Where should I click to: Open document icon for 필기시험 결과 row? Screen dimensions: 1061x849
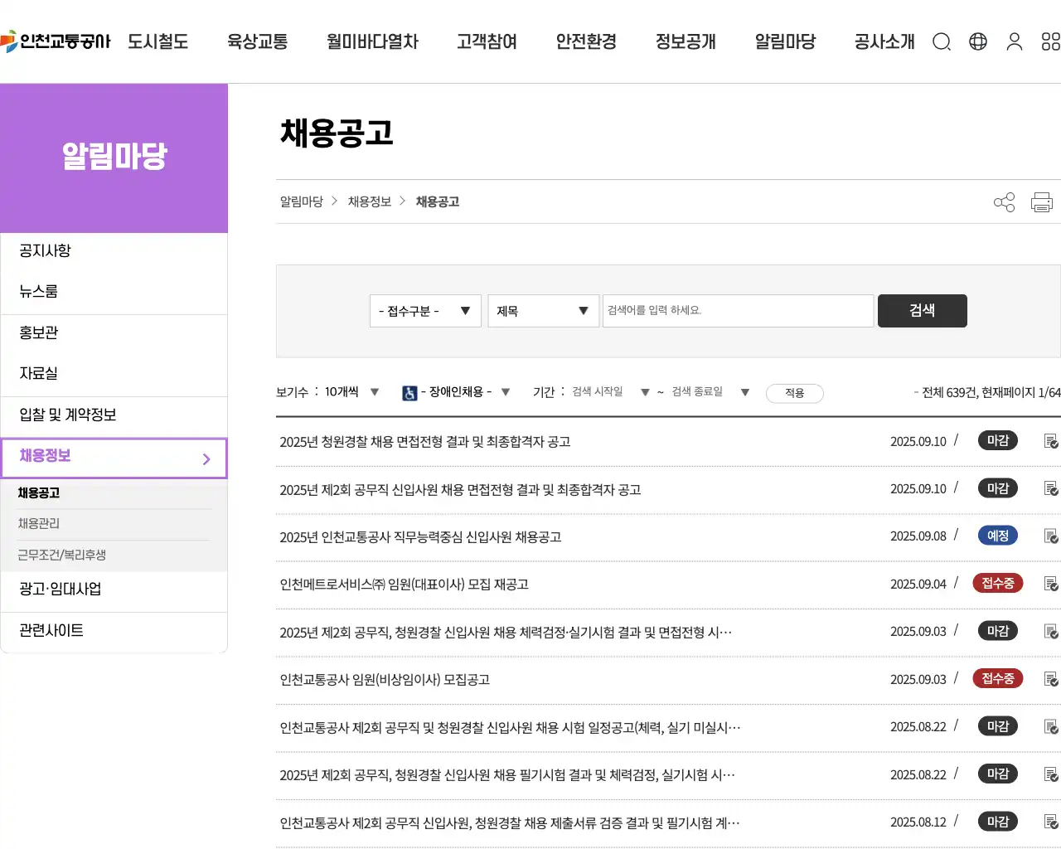click(x=1051, y=774)
